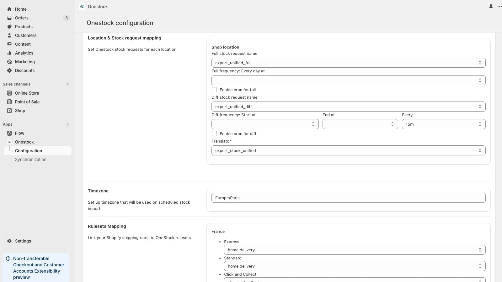
Task: Click the Home house icon
Action: [x=9, y=9]
